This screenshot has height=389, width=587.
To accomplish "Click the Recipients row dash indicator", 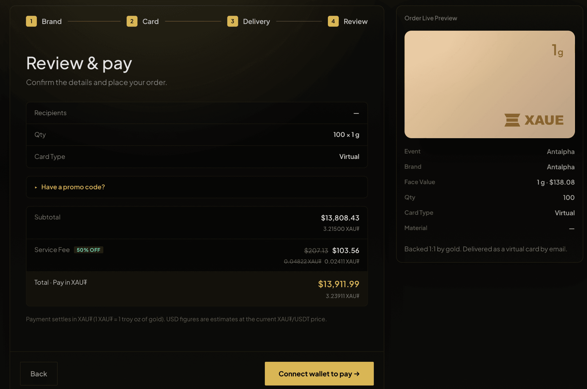I will pyautogui.click(x=356, y=113).
